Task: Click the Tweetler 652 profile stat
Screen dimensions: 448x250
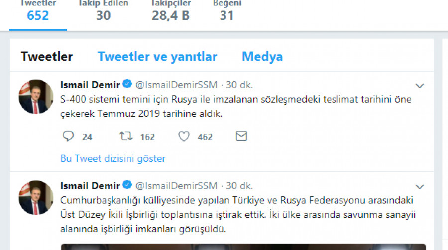Action: 38,11
